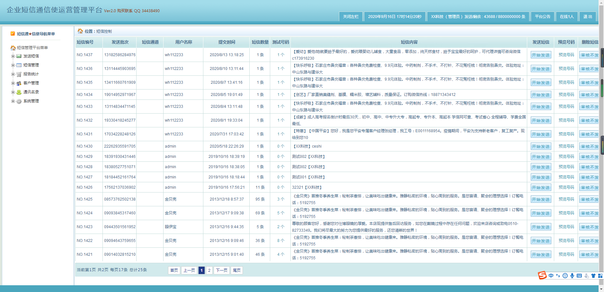604x292 pixels.
Task: Expand the 客户管理 tree node
Action: (13, 83)
